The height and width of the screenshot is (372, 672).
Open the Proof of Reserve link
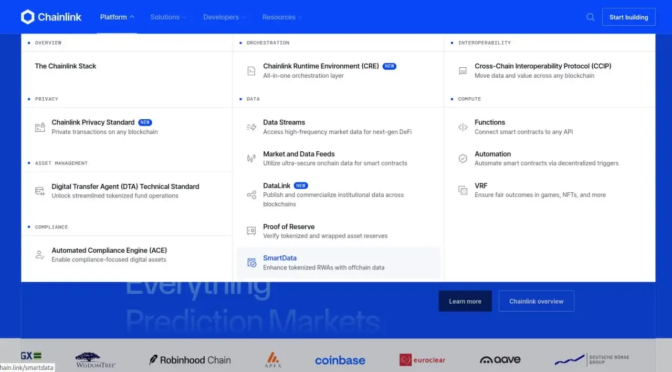coord(289,227)
